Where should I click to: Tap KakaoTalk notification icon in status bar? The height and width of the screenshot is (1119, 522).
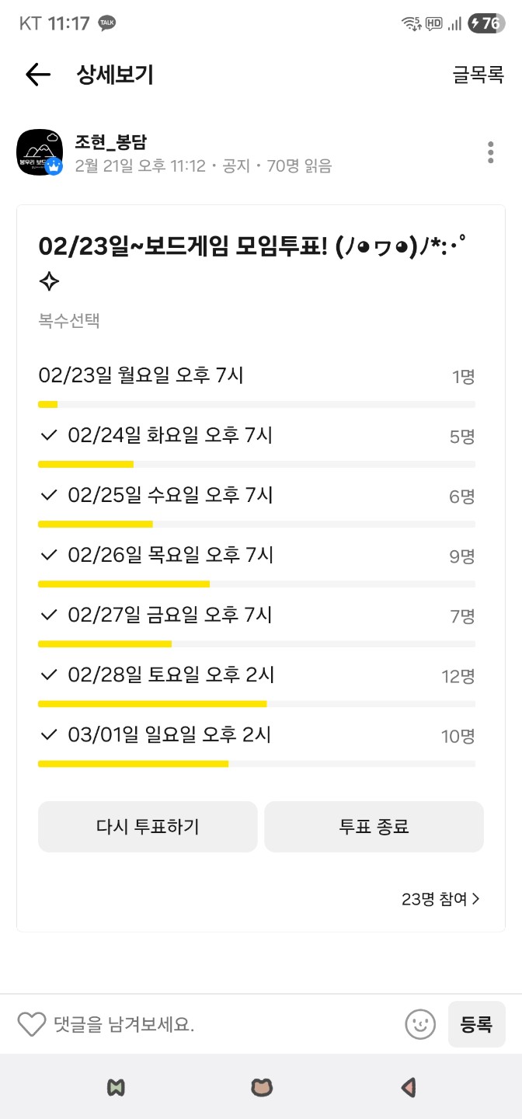click(x=107, y=24)
